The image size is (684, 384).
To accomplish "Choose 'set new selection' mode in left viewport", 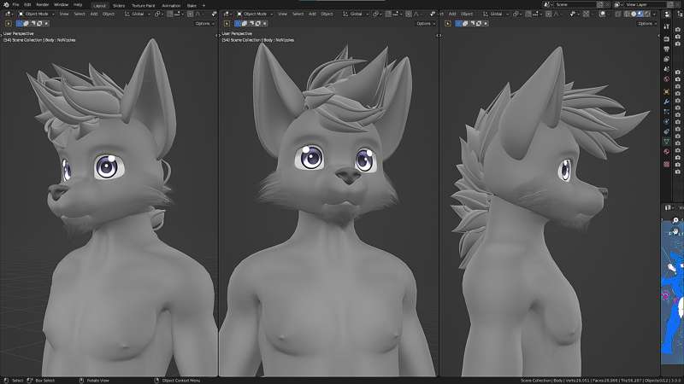I will (x=19, y=24).
